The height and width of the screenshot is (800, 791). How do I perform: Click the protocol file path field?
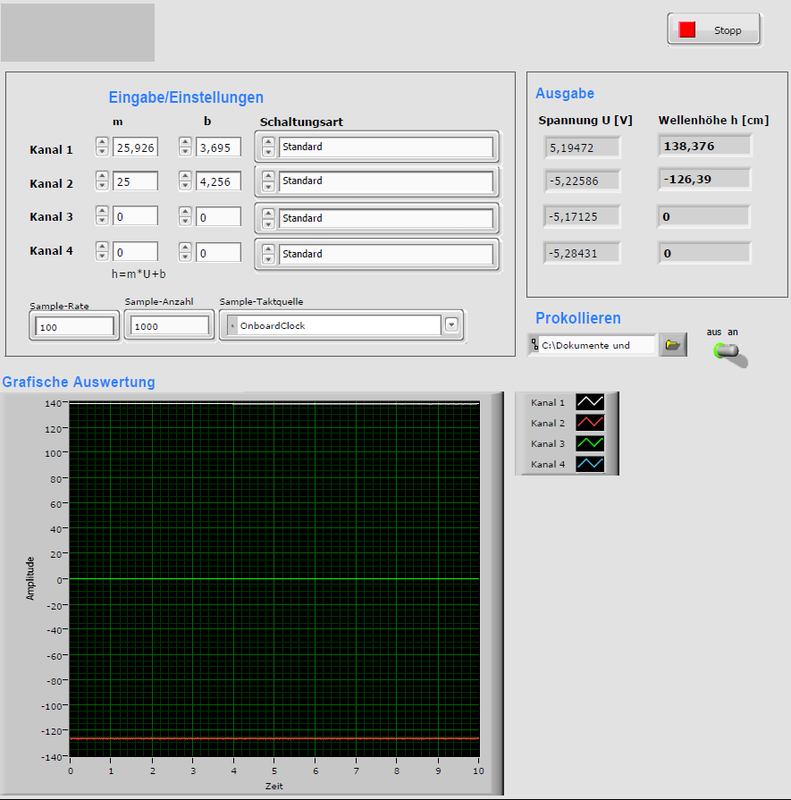pos(597,345)
